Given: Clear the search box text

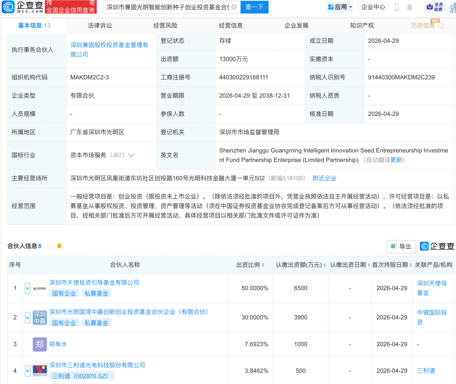Looking at the screenshot, I should click(234, 7).
